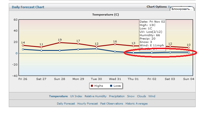Open the Historic Averages link
The width and height of the screenshot is (207, 113).
pyautogui.click(x=136, y=104)
